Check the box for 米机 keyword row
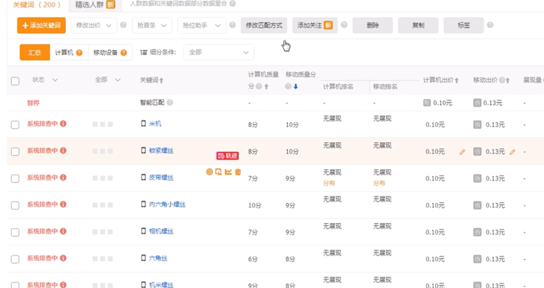The image size is (544, 288). pyautogui.click(x=15, y=125)
